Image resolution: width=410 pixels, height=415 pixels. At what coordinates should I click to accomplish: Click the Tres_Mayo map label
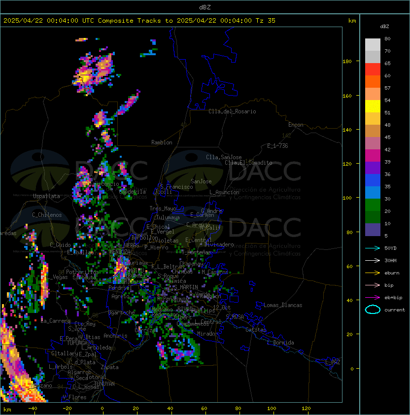[163, 208]
